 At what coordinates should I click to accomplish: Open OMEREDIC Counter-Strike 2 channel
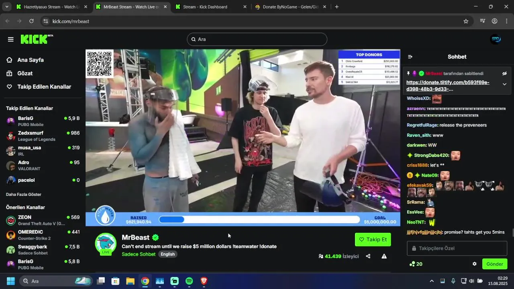pyautogui.click(x=43, y=235)
